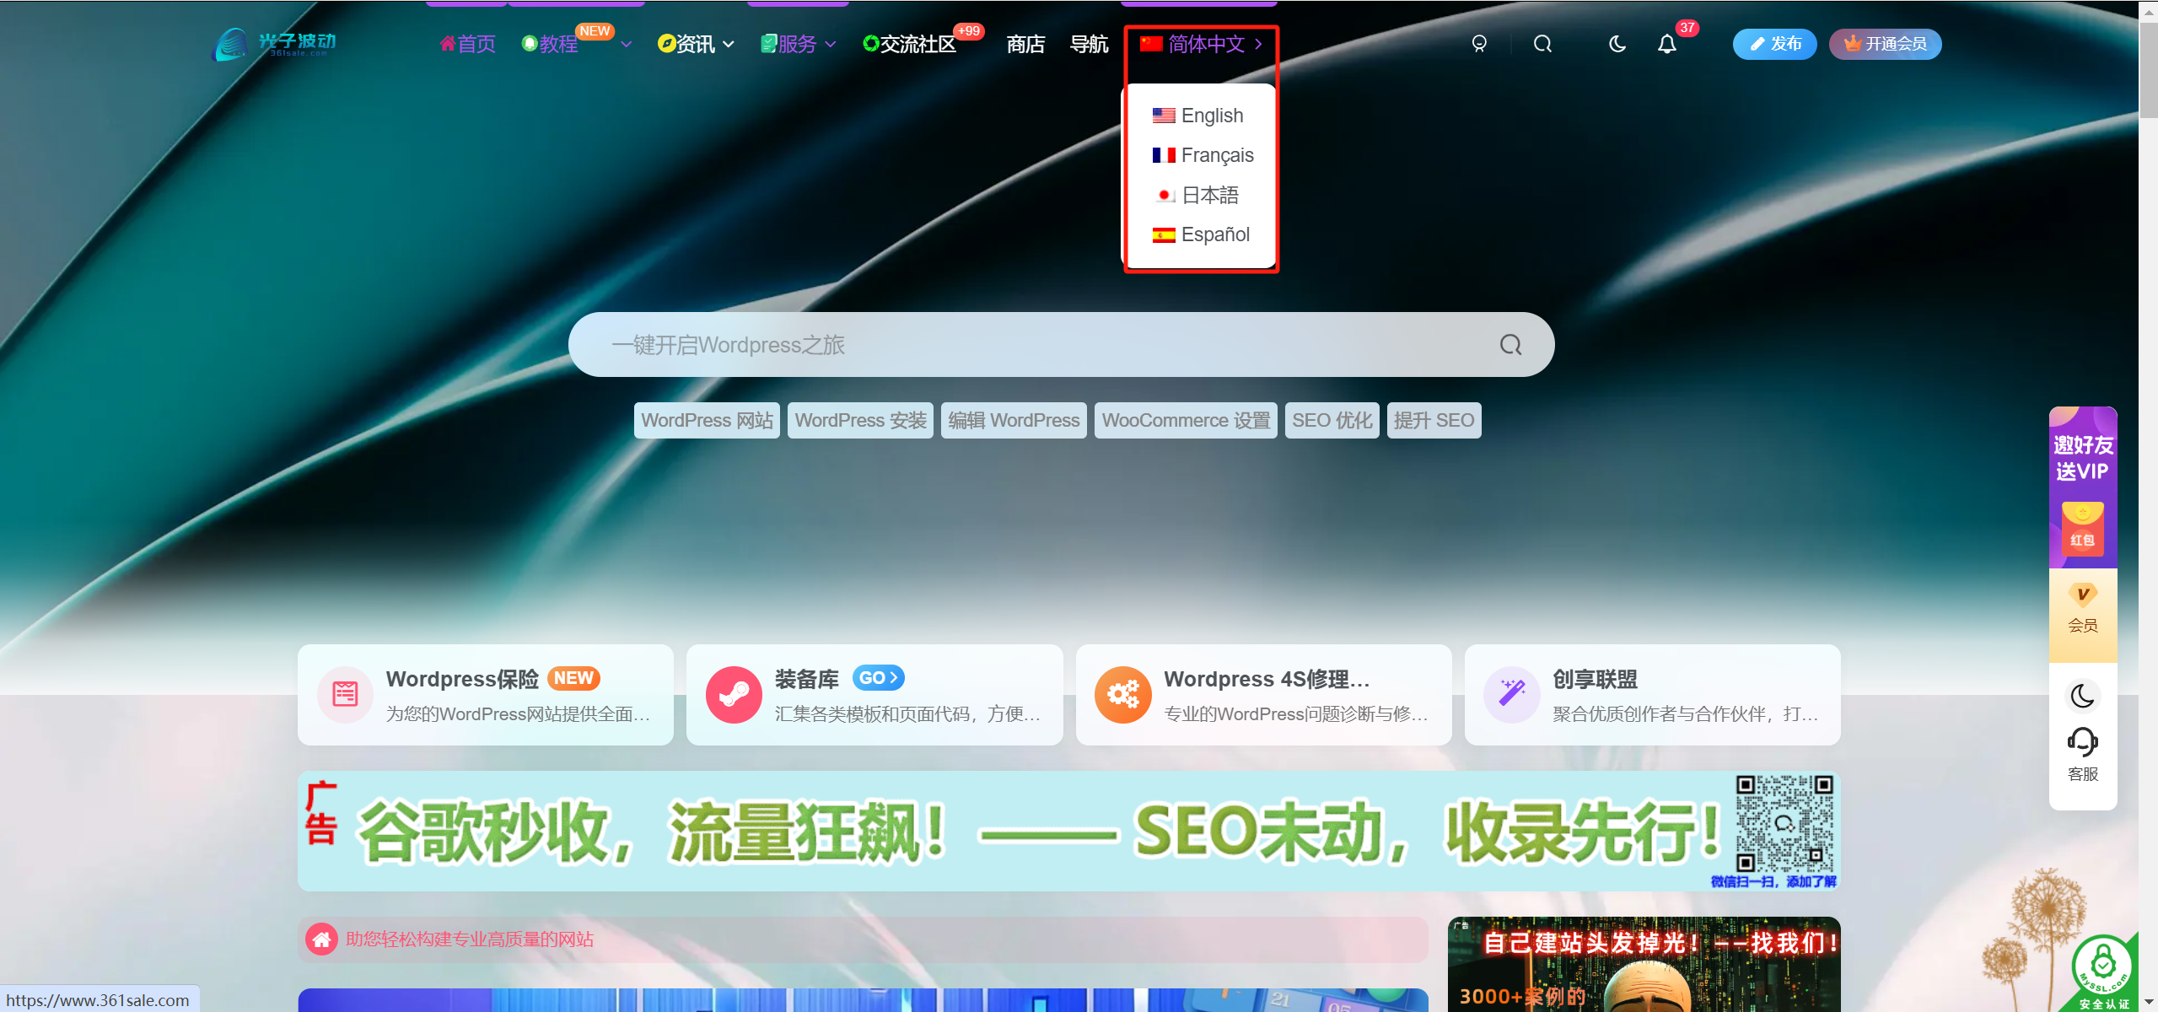Expand the 教程 dropdown menu
The image size is (2158, 1012).
tap(626, 44)
